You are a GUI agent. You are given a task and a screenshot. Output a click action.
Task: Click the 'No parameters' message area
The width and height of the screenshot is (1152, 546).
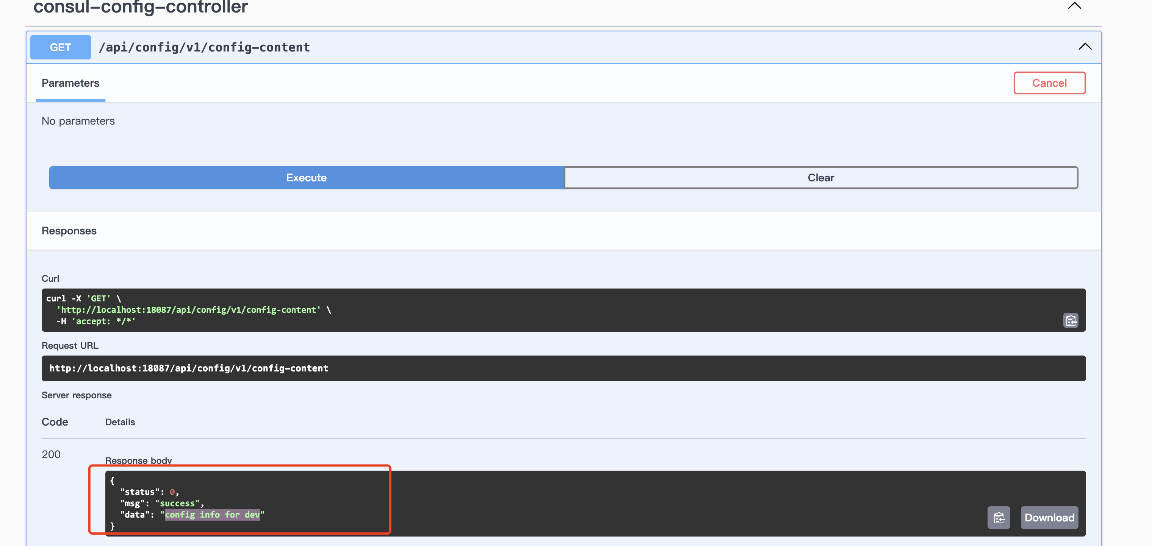point(78,121)
